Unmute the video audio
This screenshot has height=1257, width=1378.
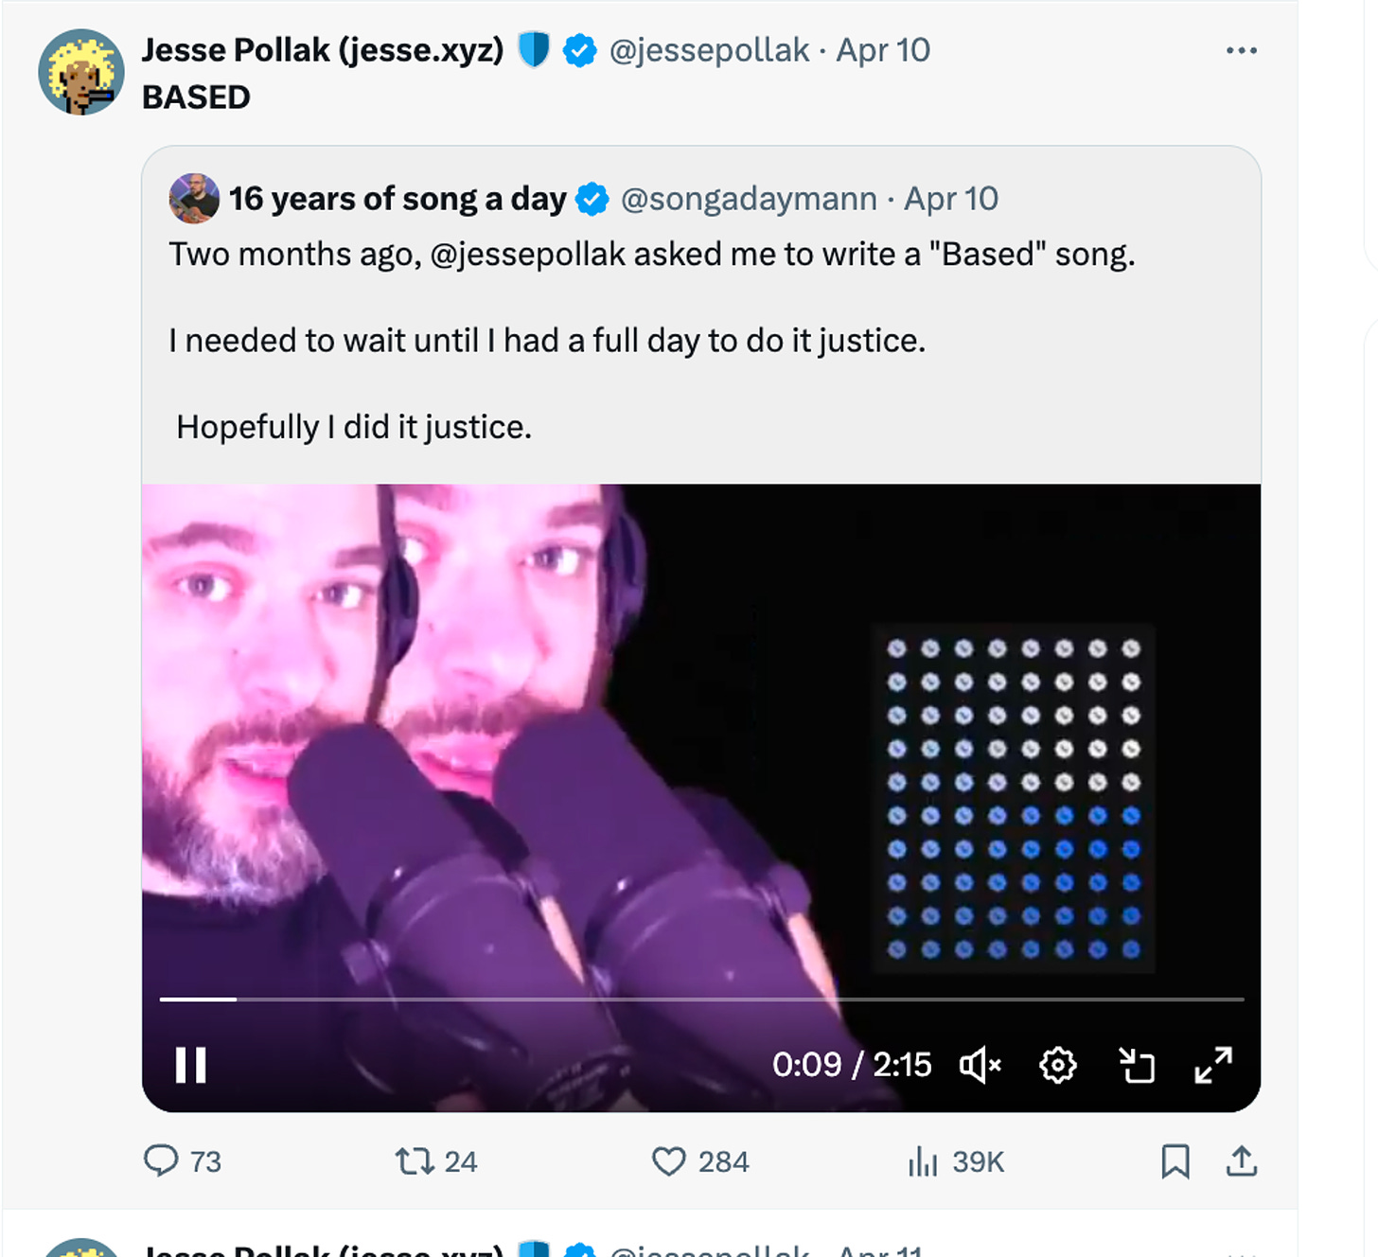click(980, 1066)
